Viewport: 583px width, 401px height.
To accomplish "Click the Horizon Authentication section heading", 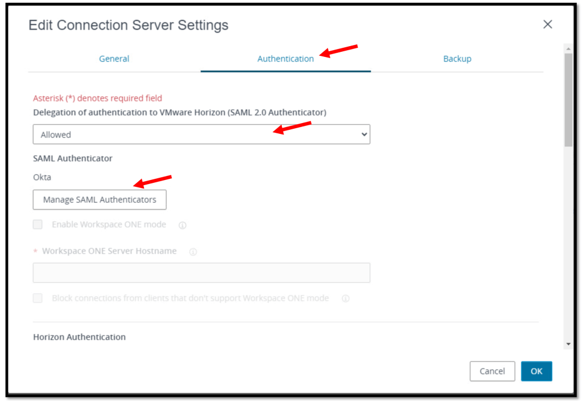I will [79, 337].
